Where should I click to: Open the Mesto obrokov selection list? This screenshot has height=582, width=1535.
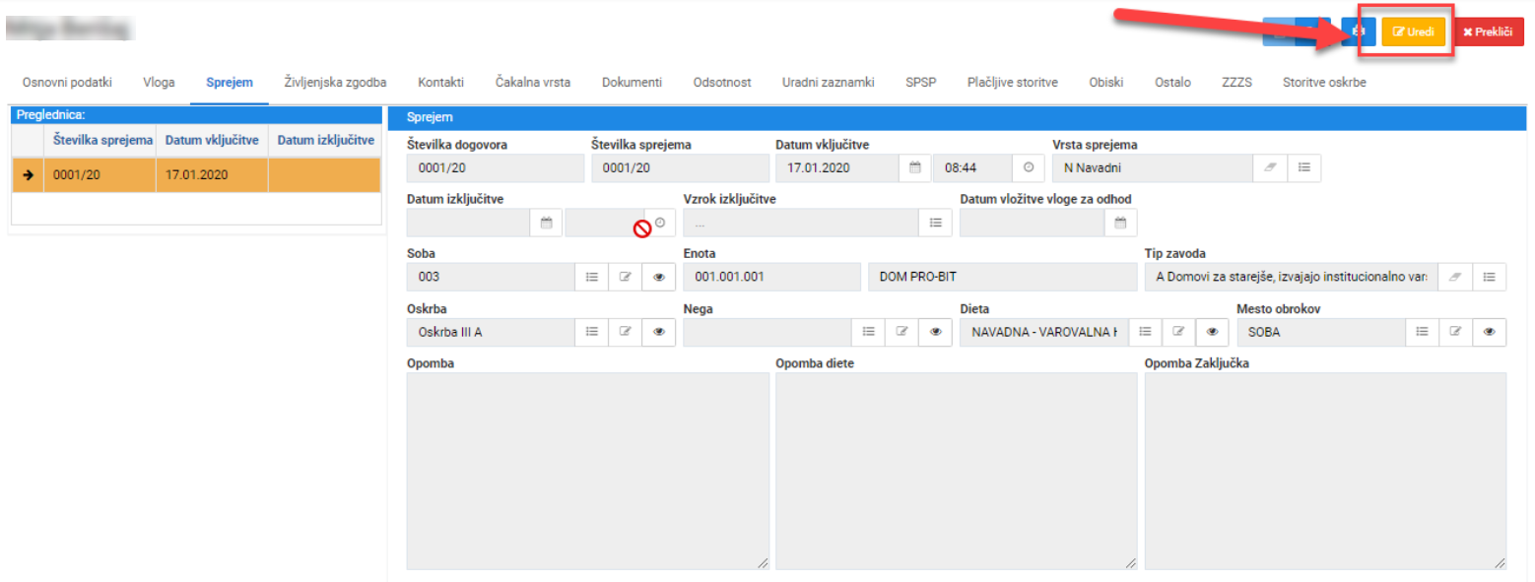click(1422, 332)
